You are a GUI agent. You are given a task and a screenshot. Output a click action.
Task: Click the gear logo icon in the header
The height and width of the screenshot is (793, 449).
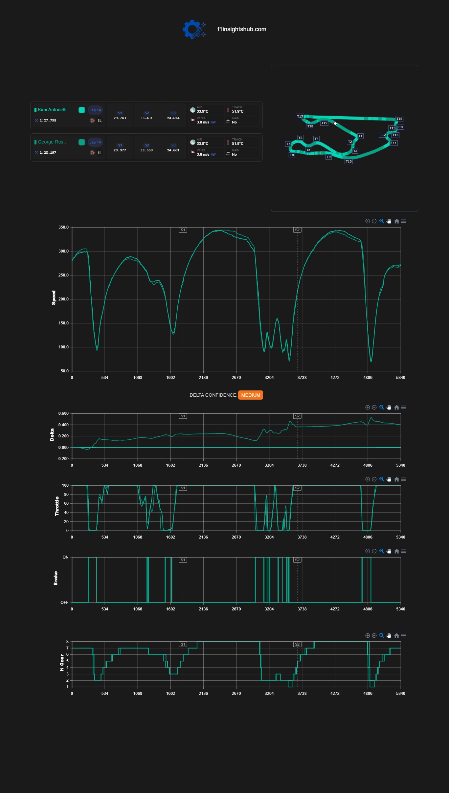194,29
